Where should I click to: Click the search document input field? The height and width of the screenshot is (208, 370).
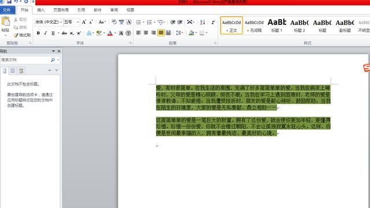coord(25,60)
